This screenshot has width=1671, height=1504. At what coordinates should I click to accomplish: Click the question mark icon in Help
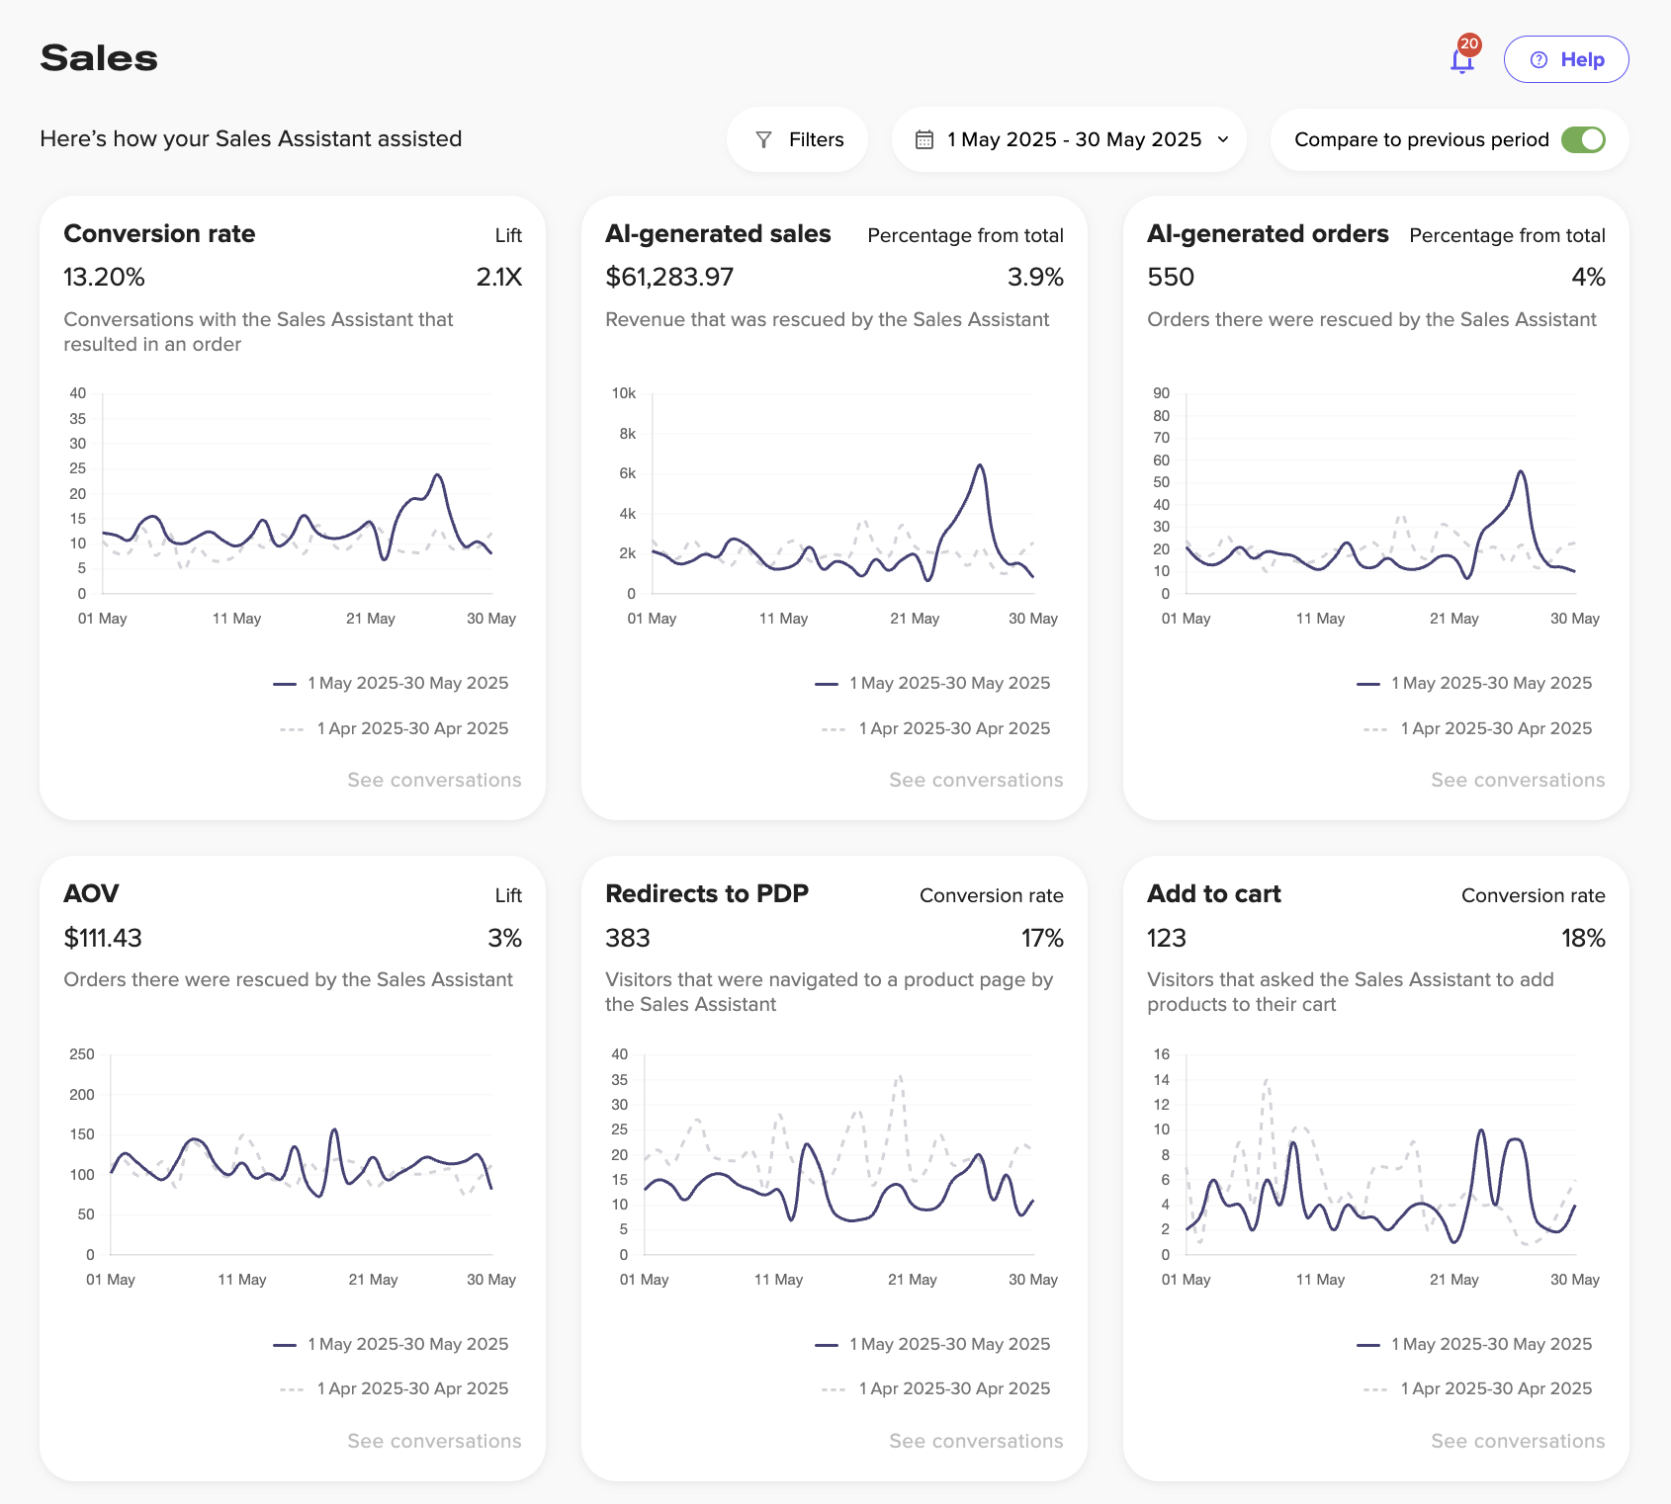[x=1539, y=60]
